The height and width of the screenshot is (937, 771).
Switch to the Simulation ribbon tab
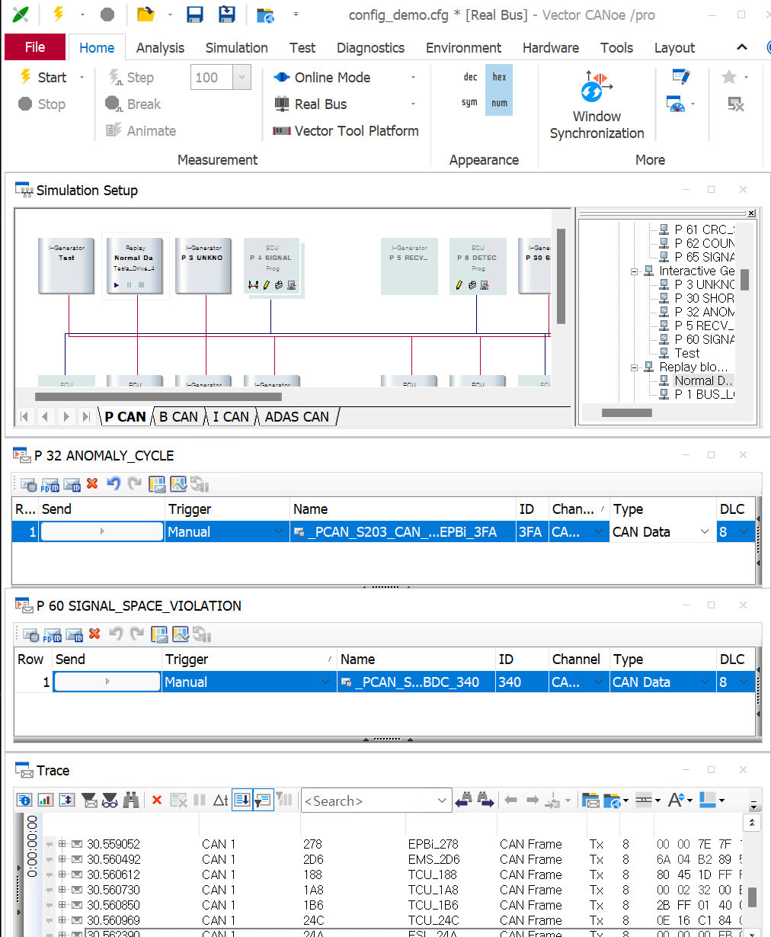236,47
